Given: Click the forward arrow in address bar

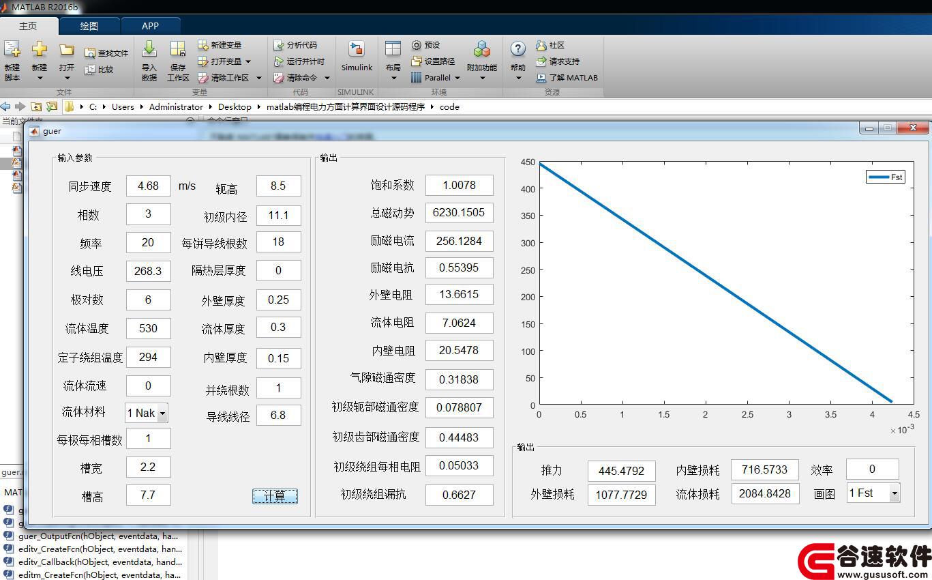Looking at the screenshot, I should (x=20, y=106).
